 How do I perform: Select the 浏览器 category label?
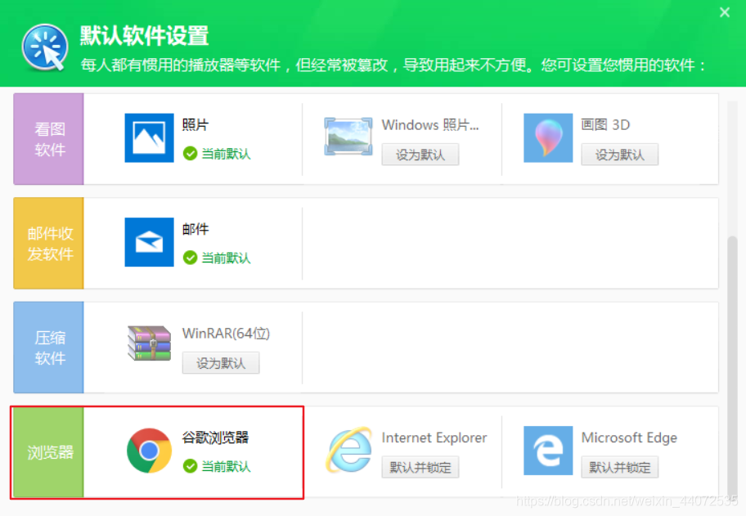[49, 451]
